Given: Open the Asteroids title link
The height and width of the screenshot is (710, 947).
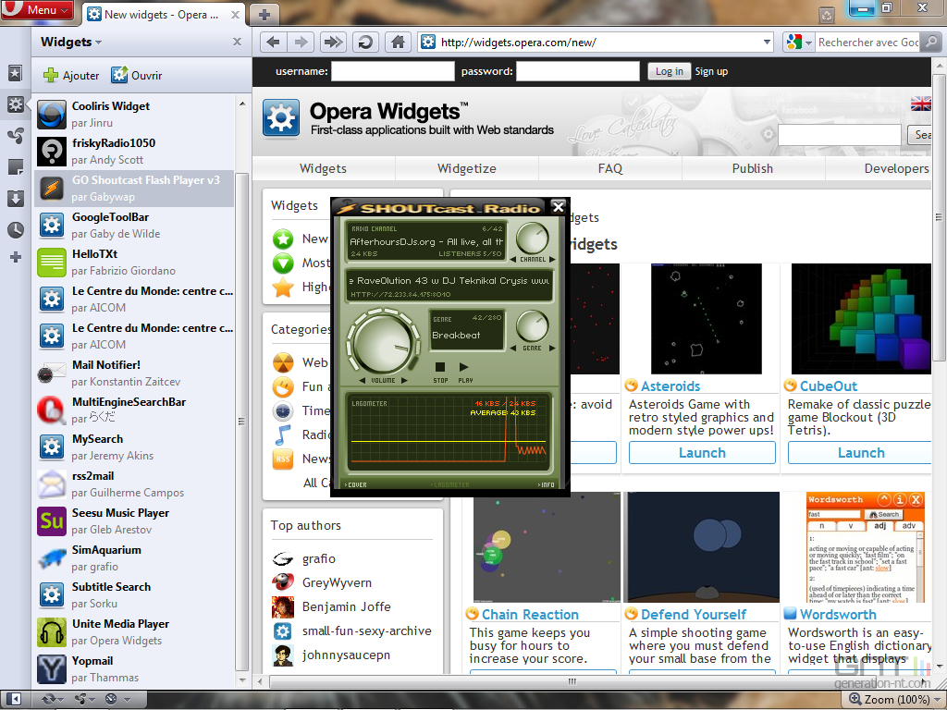Looking at the screenshot, I should tap(670, 386).
